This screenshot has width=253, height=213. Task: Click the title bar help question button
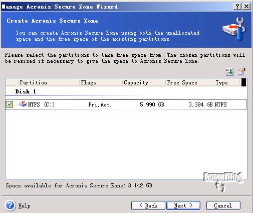click(237, 7)
